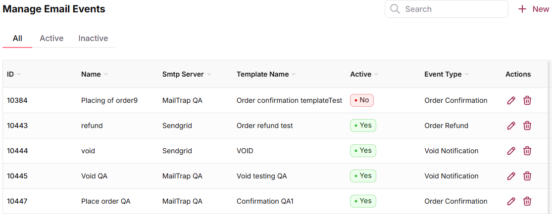Click the Yes badge in refund row

(x=363, y=126)
